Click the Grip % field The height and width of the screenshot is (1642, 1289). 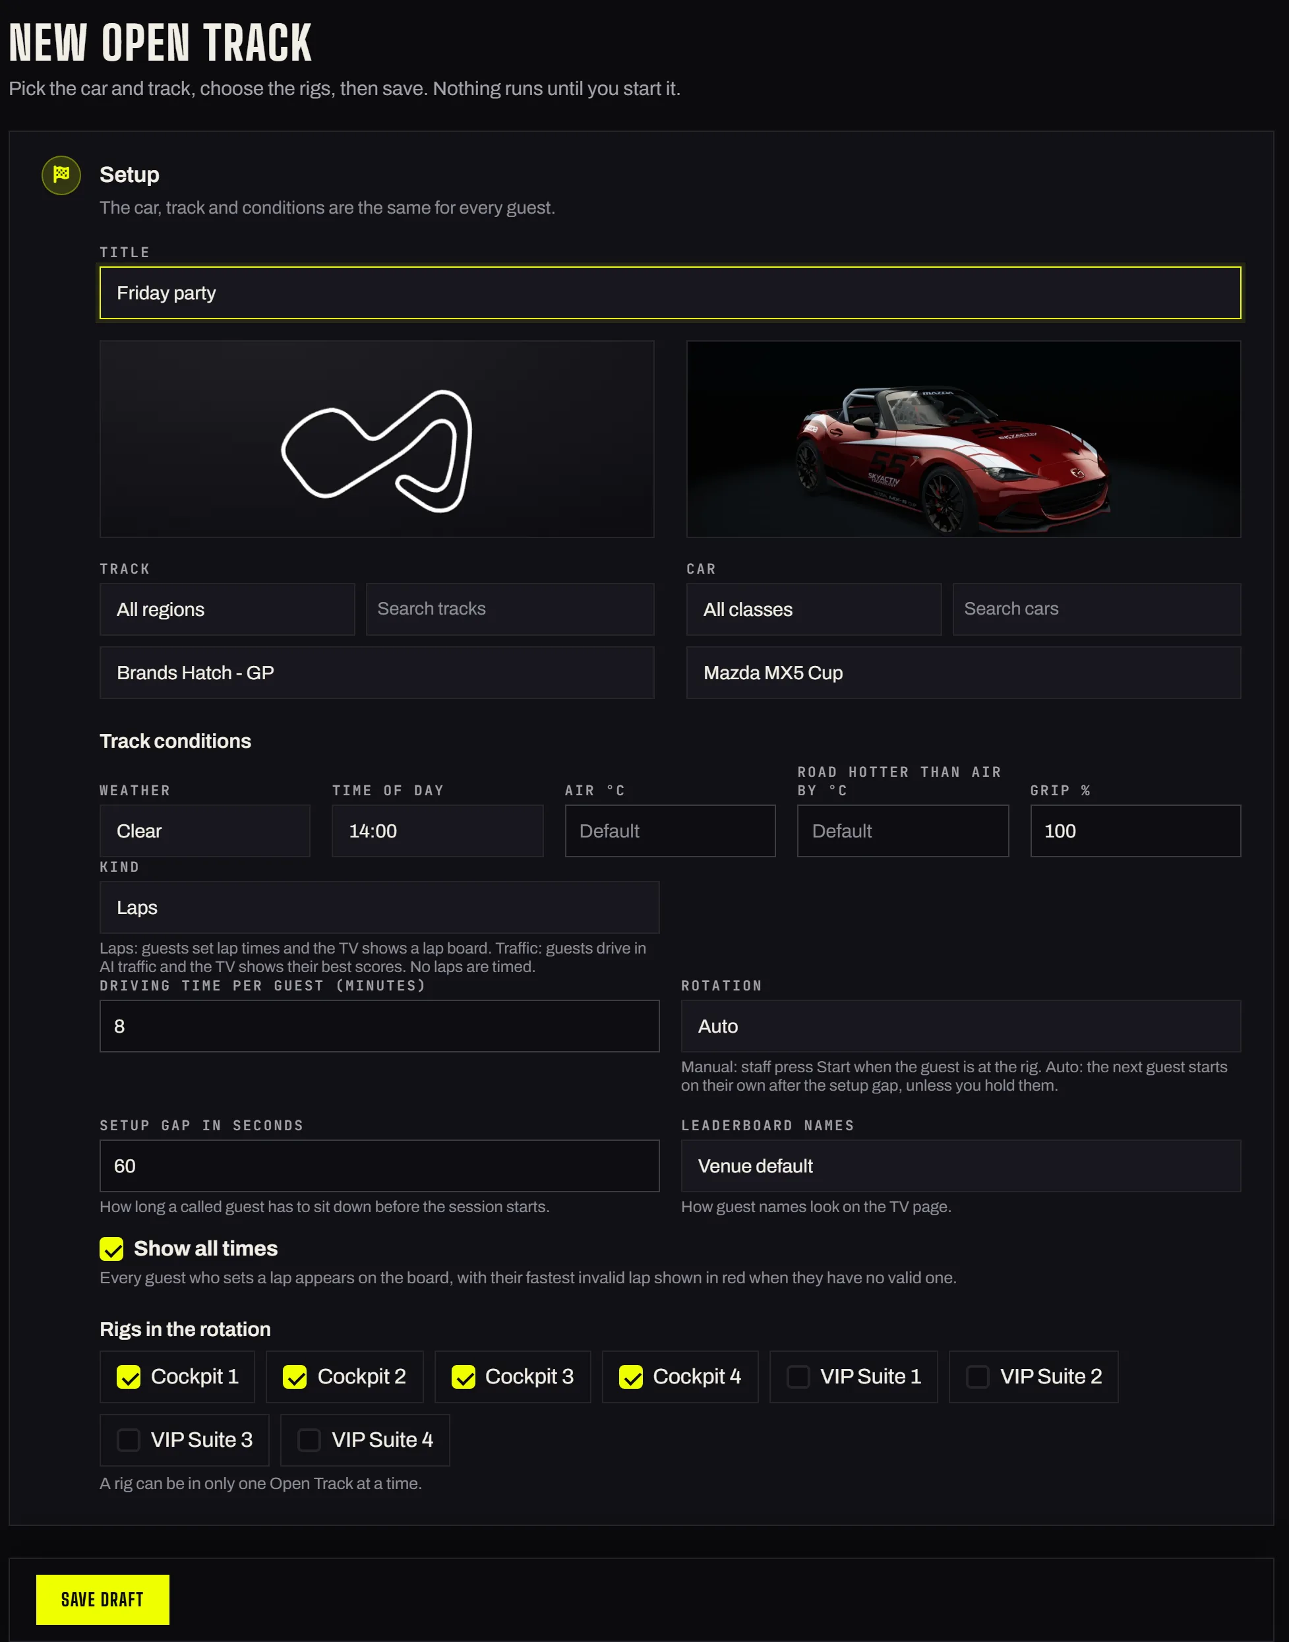pos(1135,831)
